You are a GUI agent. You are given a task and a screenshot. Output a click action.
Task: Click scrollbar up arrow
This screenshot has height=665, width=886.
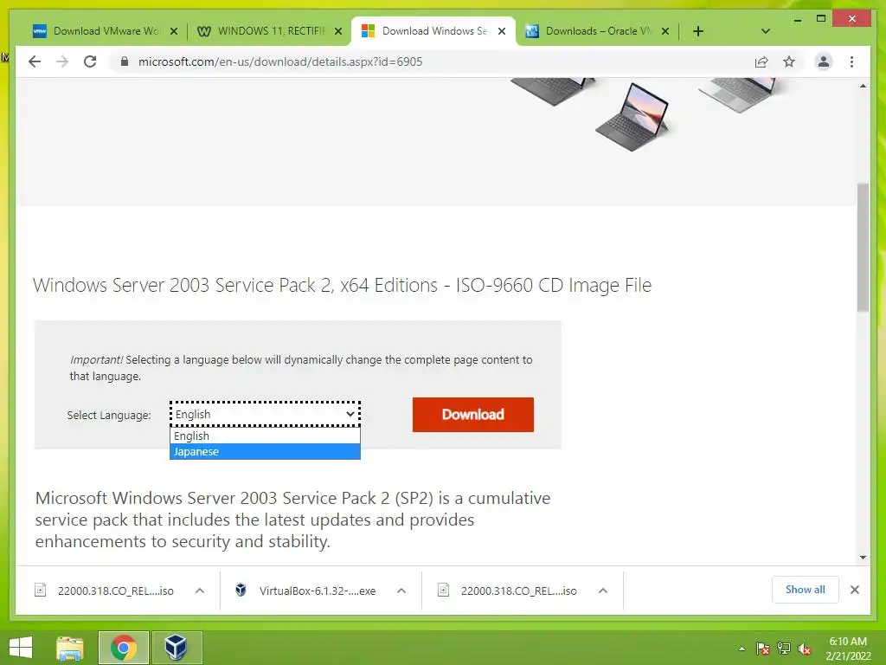863,86
